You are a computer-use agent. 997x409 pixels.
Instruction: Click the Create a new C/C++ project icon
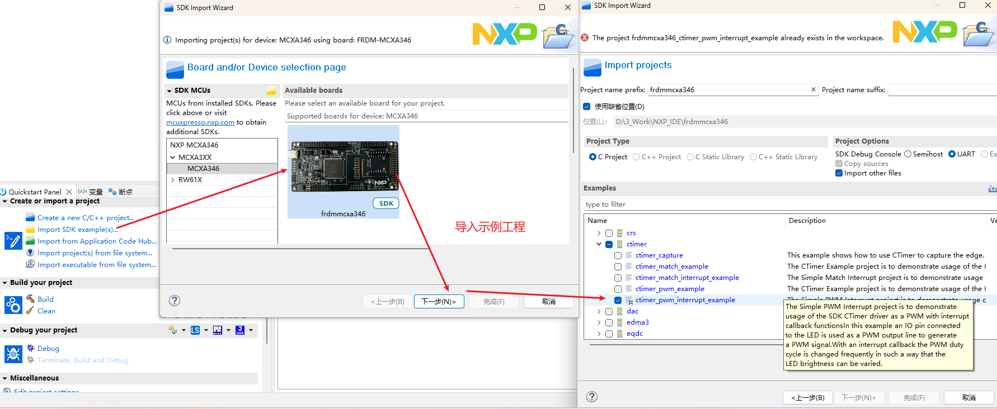(x=30, y=217)
